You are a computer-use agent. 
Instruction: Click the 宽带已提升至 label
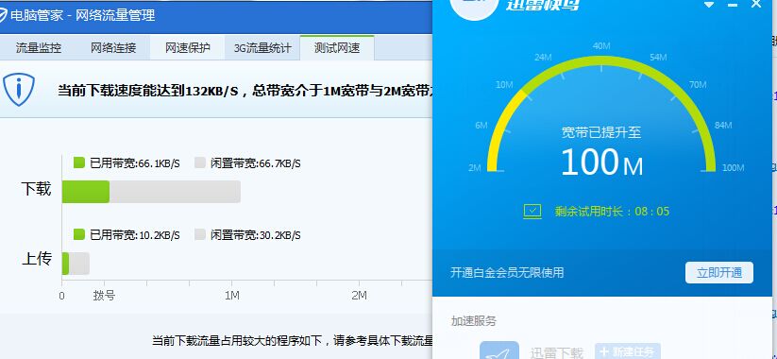[x=601, y=132]
